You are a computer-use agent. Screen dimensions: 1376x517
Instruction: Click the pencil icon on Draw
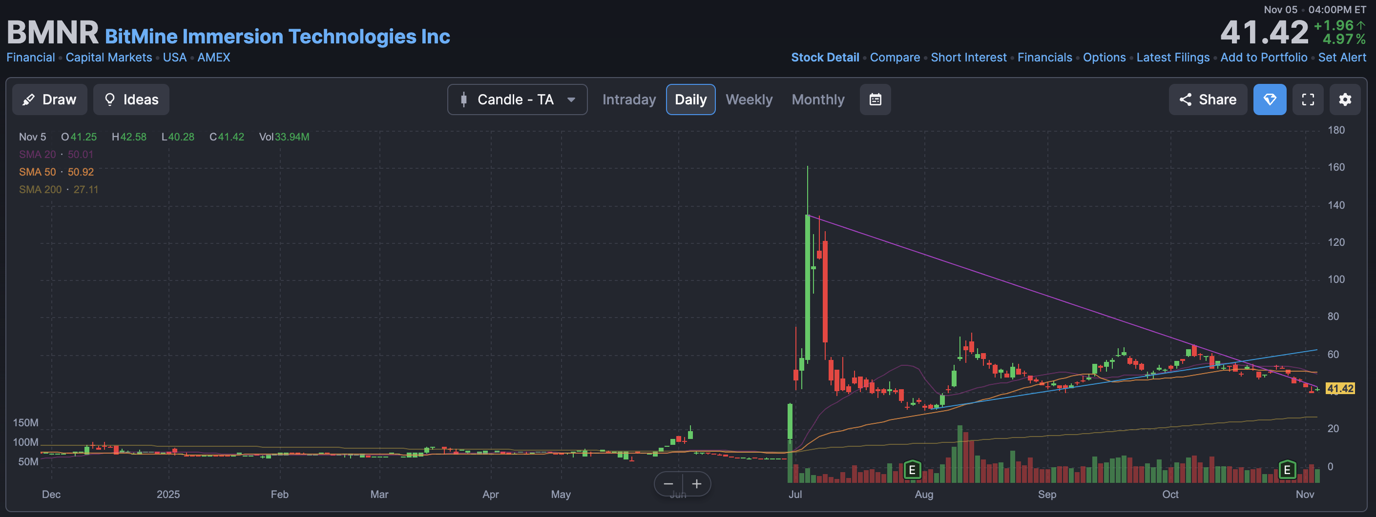(29, 100)
